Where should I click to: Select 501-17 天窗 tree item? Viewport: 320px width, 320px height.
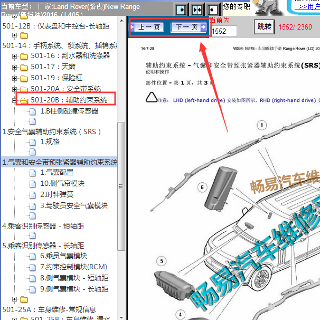[x=53, y=67]
